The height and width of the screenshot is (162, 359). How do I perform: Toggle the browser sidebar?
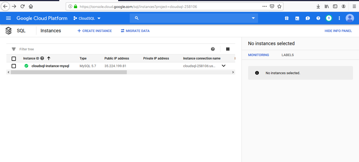(335, 6)
